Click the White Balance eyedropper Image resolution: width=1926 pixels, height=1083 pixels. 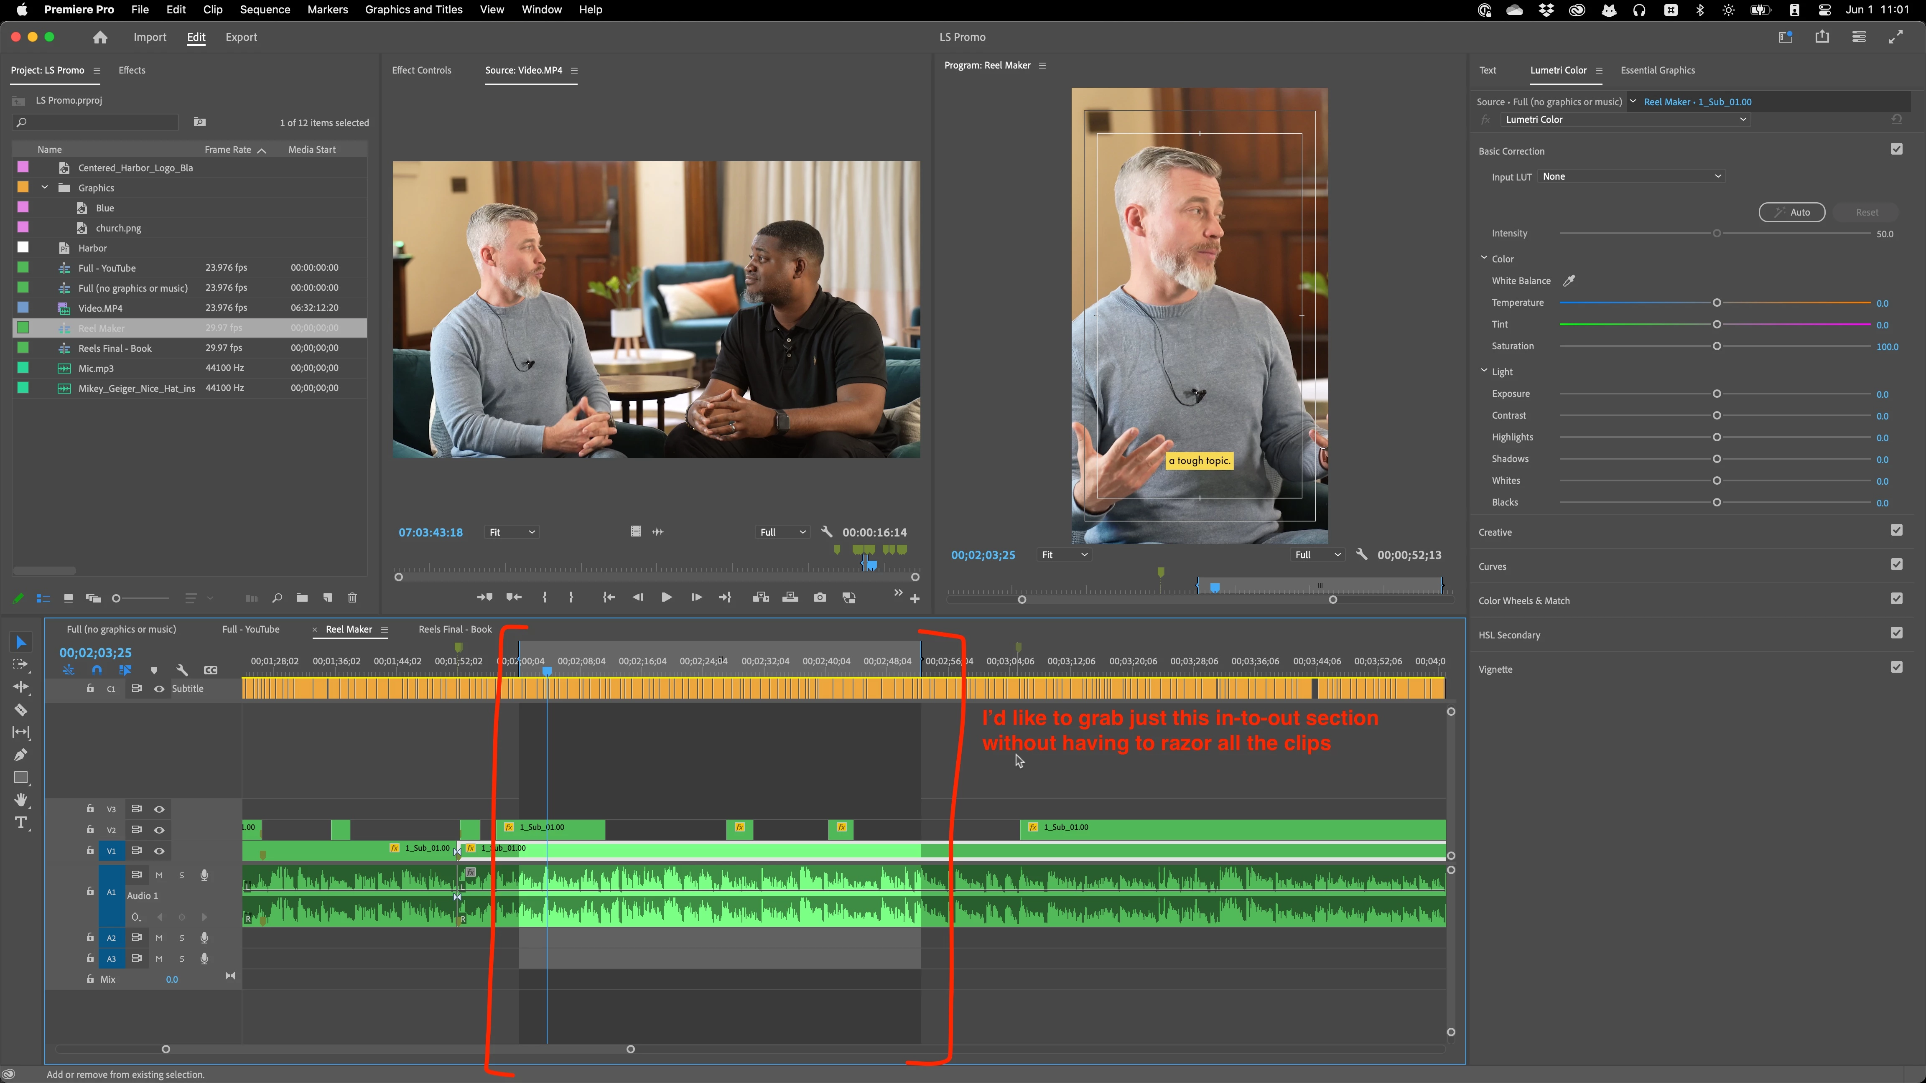(1569, 280)
